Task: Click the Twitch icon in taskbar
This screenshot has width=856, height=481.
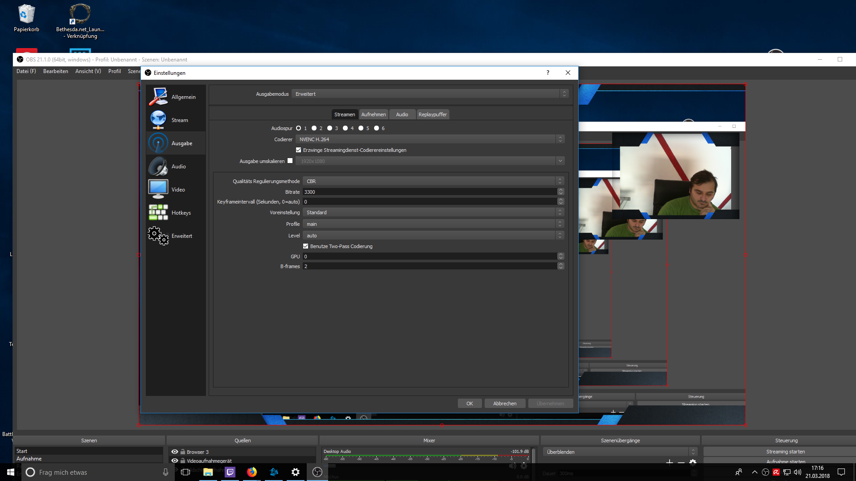Action: click(x=230, y=472)
